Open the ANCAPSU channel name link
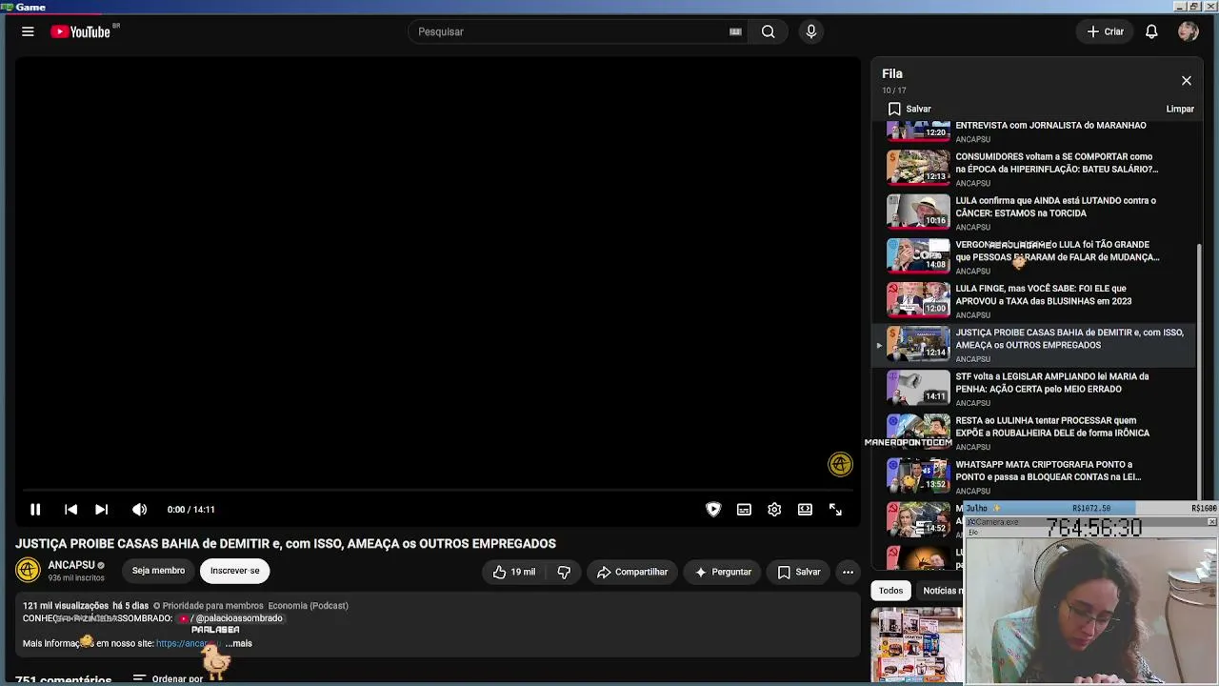 click(71, 565)
